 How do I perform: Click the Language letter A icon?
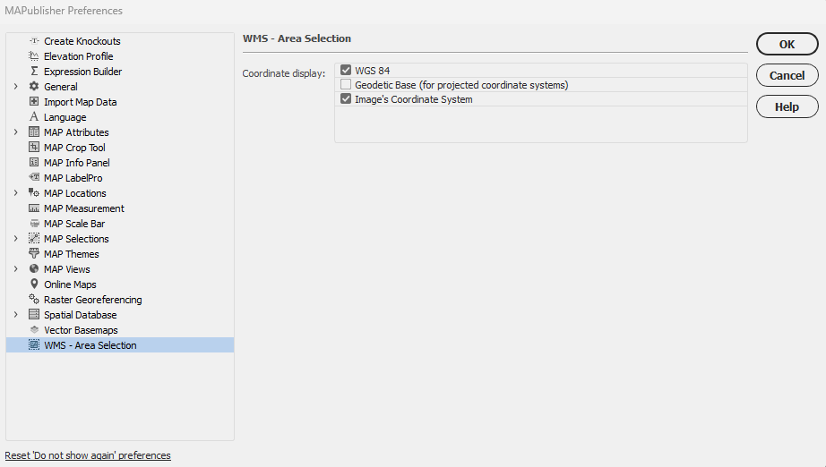click(x=34, y=116)
